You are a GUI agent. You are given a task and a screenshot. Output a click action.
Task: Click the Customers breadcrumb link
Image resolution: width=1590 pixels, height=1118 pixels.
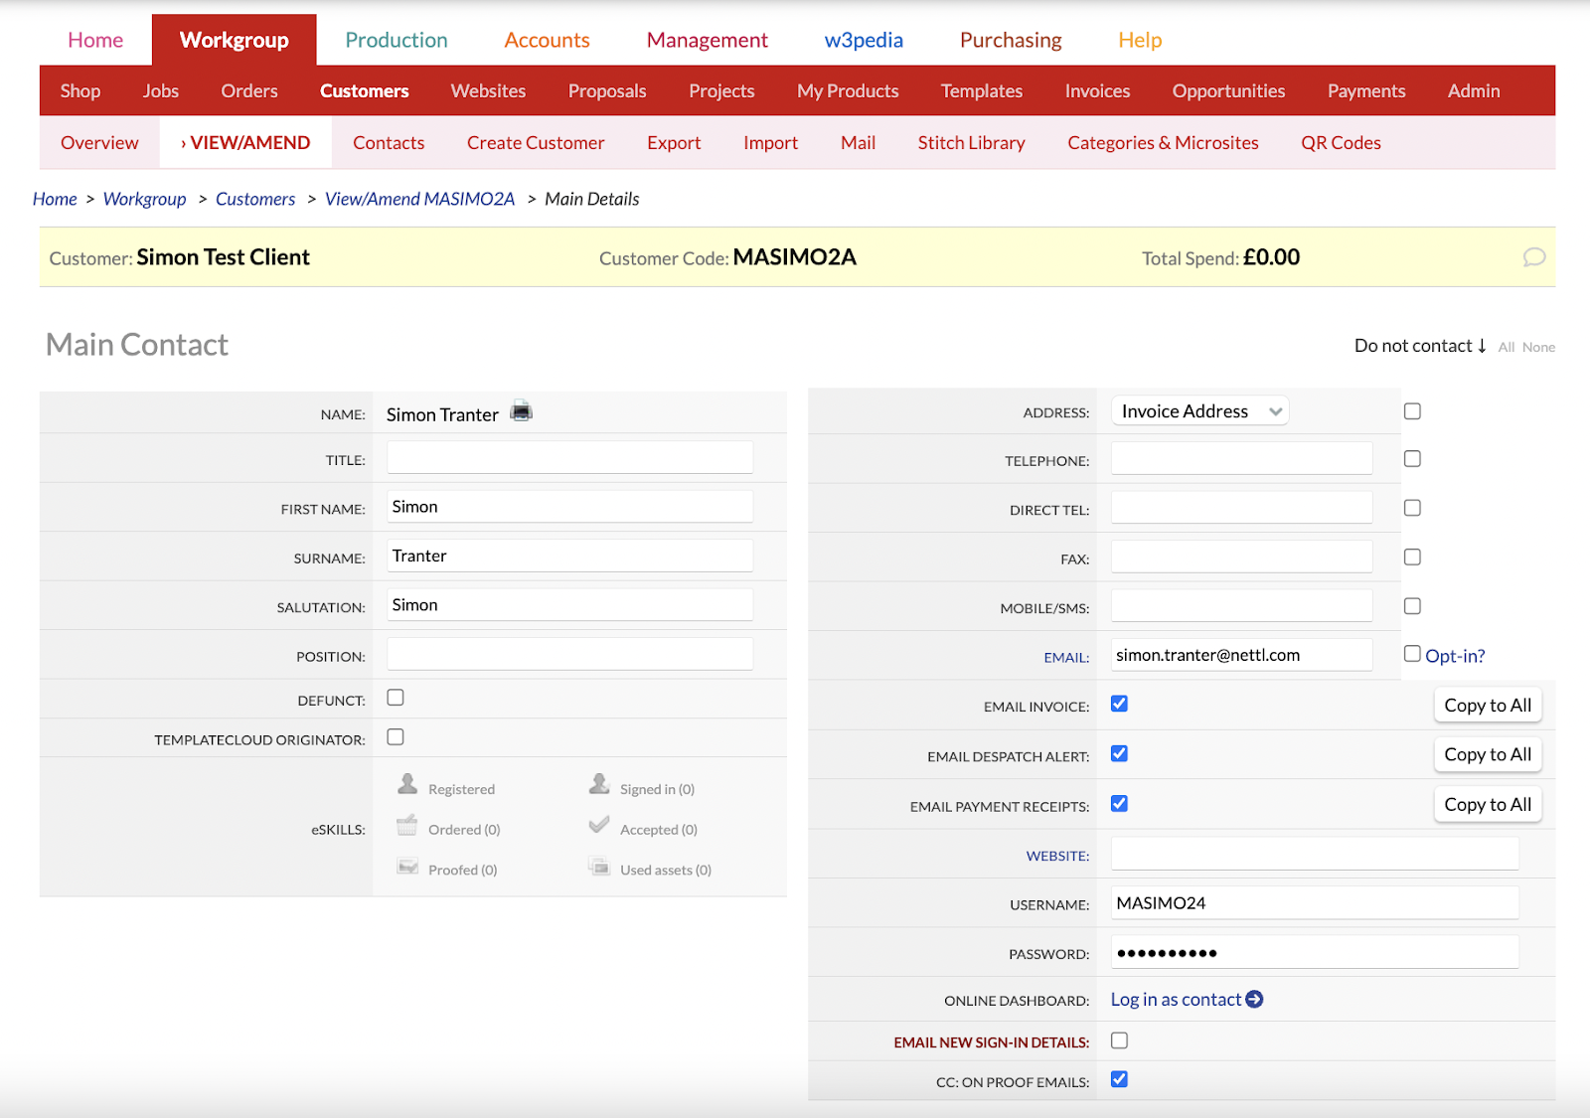point(255,199)
